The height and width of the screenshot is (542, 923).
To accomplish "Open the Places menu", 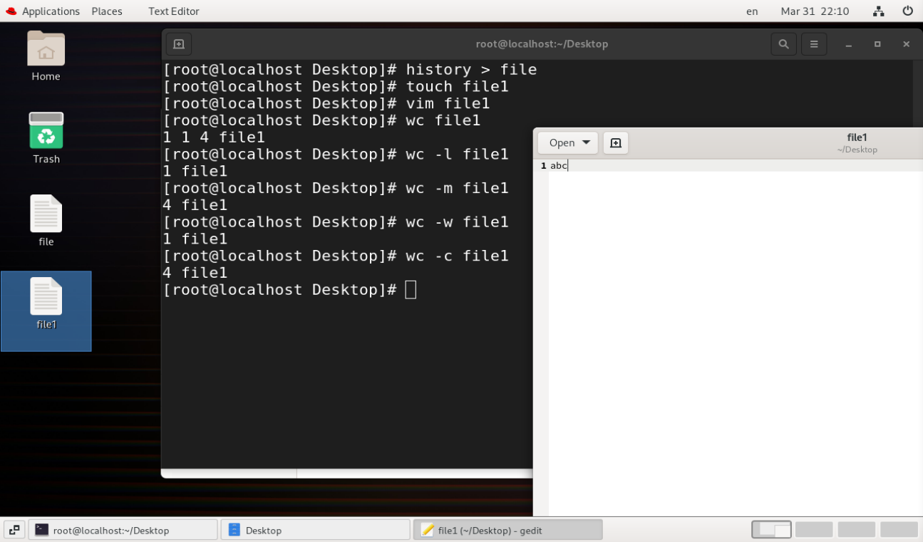I will pos(107,11).
